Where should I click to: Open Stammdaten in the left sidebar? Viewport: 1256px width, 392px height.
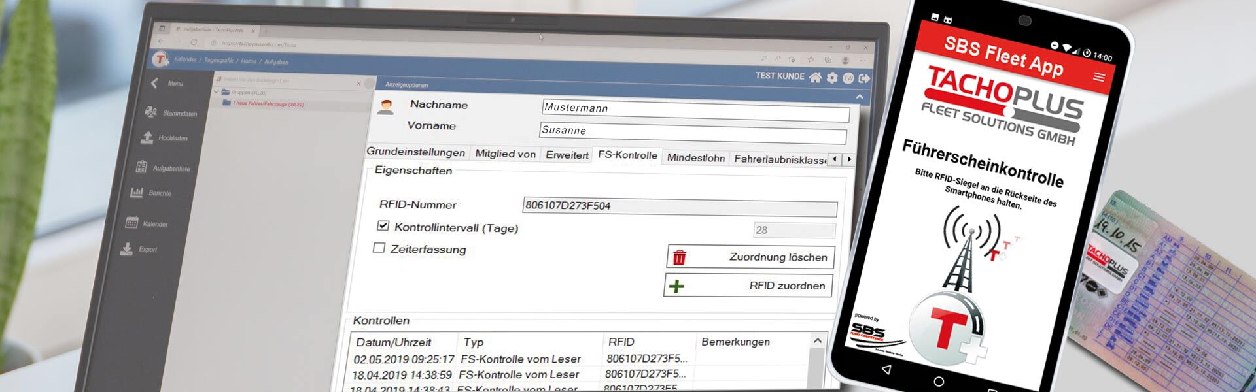(x=171, y=113)
